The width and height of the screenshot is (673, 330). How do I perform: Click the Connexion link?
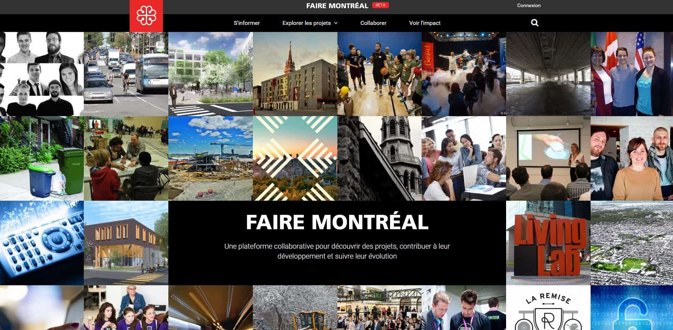click(x=529, y=5)
